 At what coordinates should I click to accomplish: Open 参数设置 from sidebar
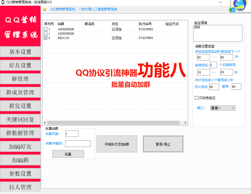[x=20, y=173]
